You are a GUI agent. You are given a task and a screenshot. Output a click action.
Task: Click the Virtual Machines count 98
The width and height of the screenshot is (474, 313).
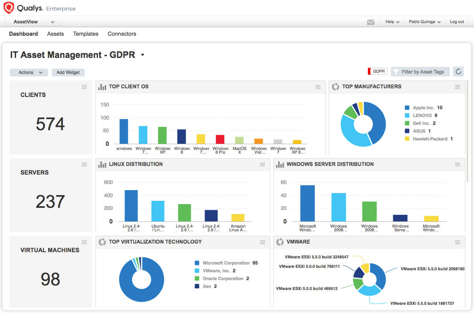50,279
